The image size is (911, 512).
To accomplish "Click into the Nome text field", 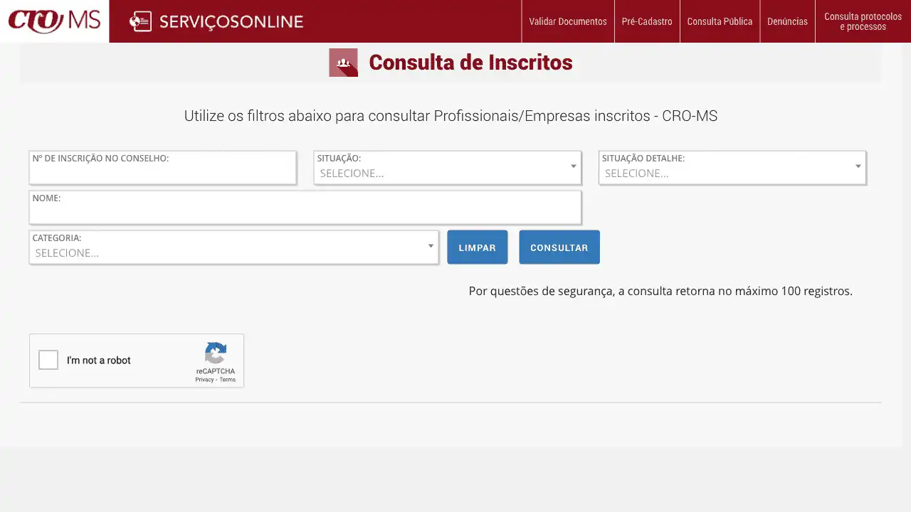I will (x=305, y=212).
